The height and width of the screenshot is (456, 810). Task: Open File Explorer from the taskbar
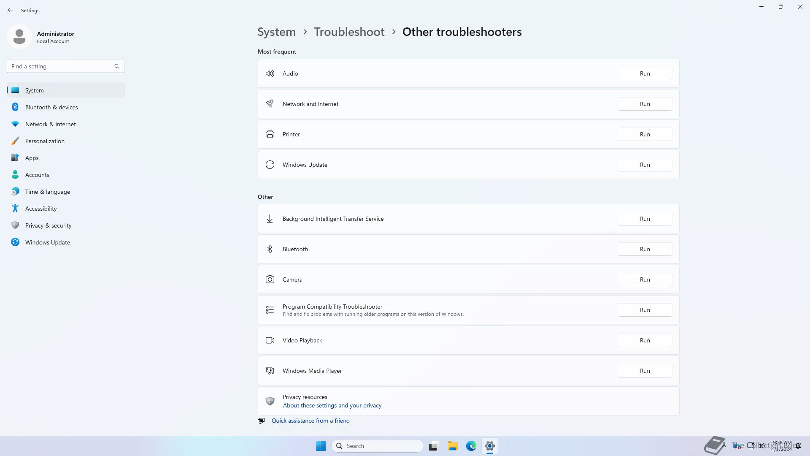click(x=452, y=446)
